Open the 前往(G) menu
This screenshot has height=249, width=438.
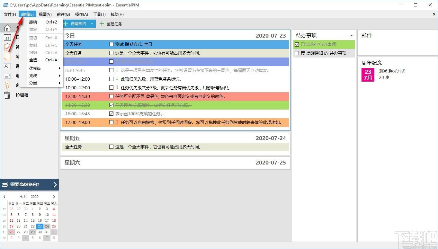(63, 14)
